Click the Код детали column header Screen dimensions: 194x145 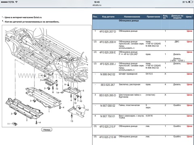[108, 17]
